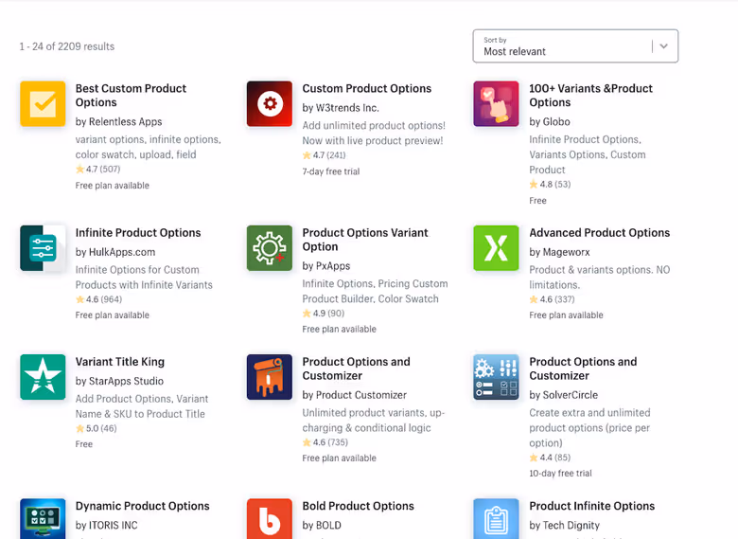738x539 pixels.
Task: Open the Mageworx green X icon
Action: point(496,248)
